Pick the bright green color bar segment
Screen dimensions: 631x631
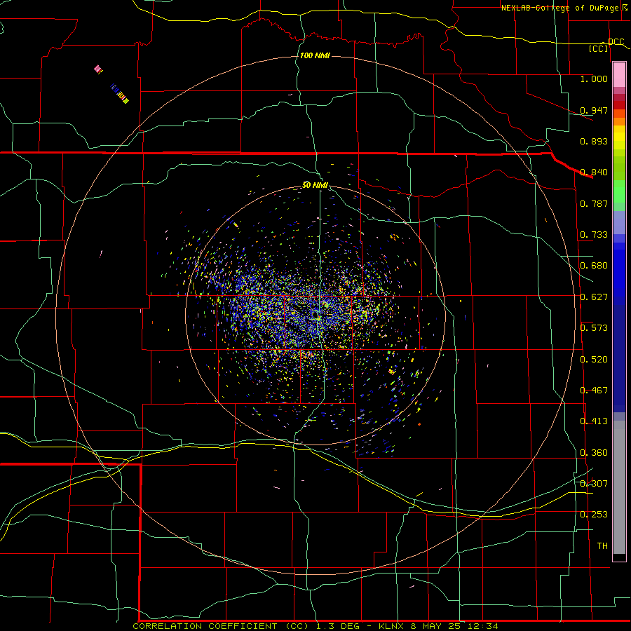pyautogui.click(x=619, y=191)
